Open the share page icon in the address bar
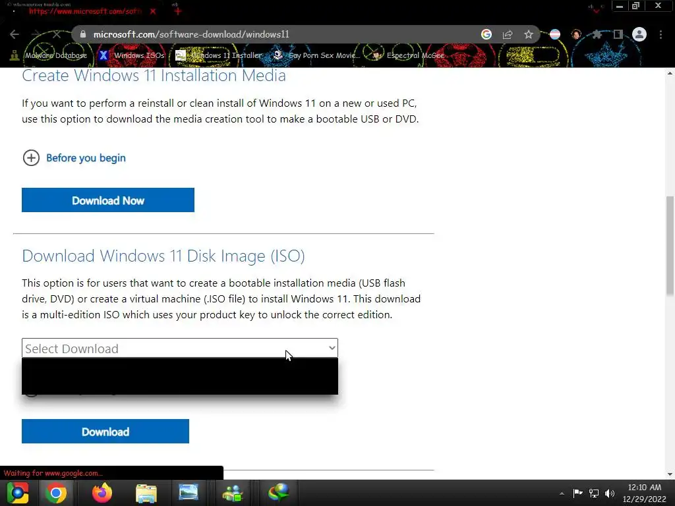This screenshot has height=506, width=675. point(508,34)
